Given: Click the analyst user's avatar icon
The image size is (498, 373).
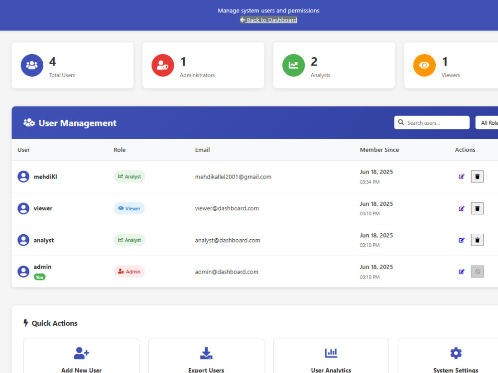Looking at the screenshot, I should 23,240.
